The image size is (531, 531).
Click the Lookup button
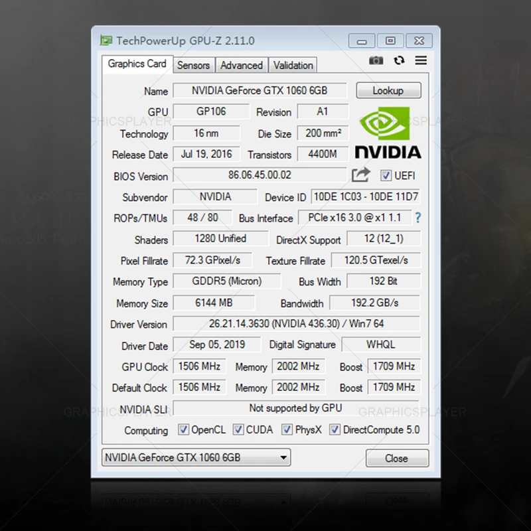pyautogui.click(x=388, y=90)
